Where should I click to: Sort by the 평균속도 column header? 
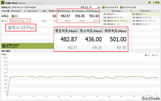pyautogui.click(x=64, y=11)
